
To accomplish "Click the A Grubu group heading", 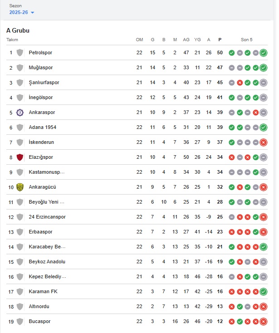I will (x=18, y=30).
